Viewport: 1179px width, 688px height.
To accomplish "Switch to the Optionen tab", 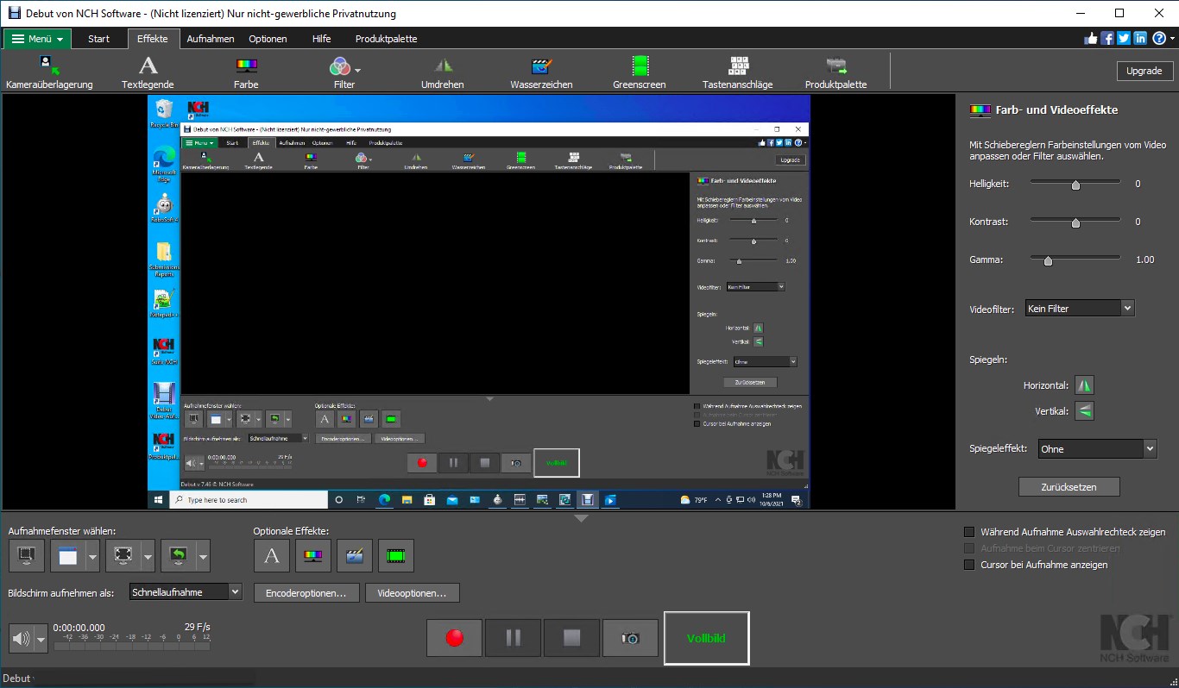I will pos(268,39).
